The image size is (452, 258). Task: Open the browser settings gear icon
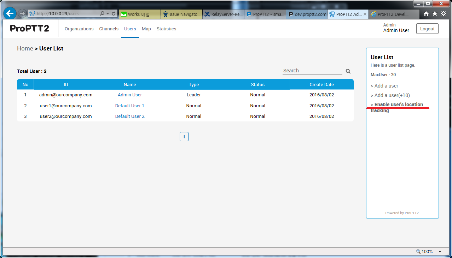(x=443, y=13)
